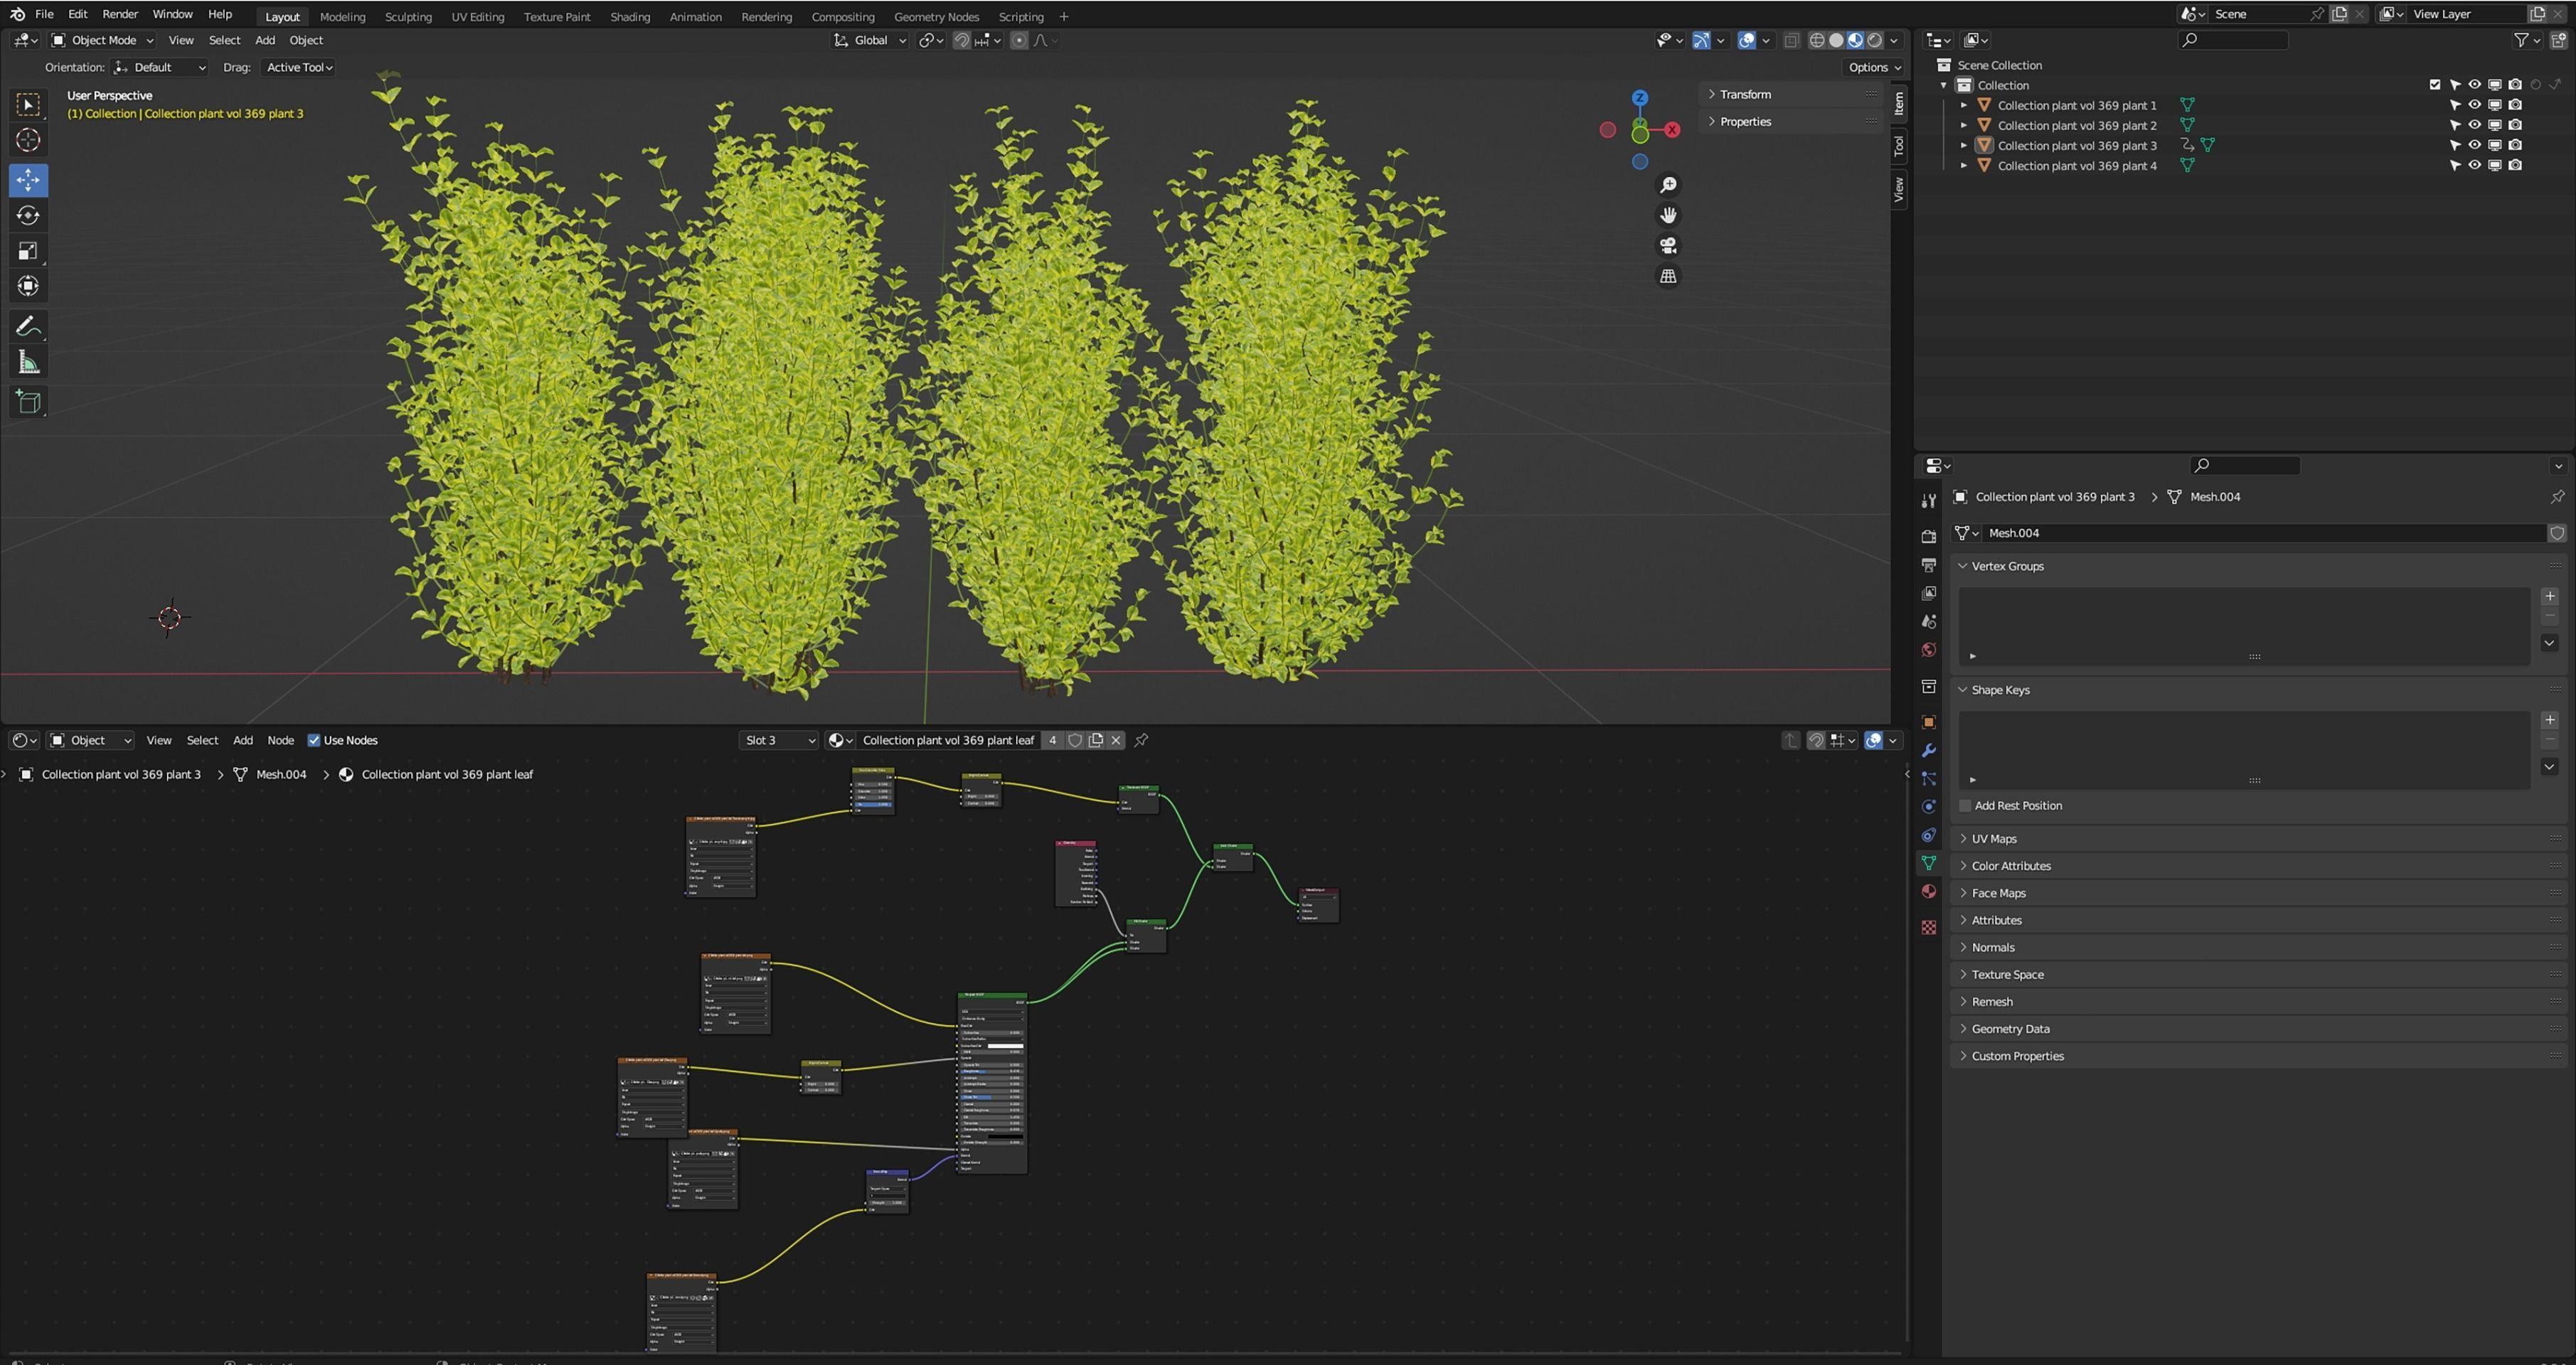Open the Drag Active Tool dropdown
Viewport: 2576px width, 1365px height.
click(298, 67)
